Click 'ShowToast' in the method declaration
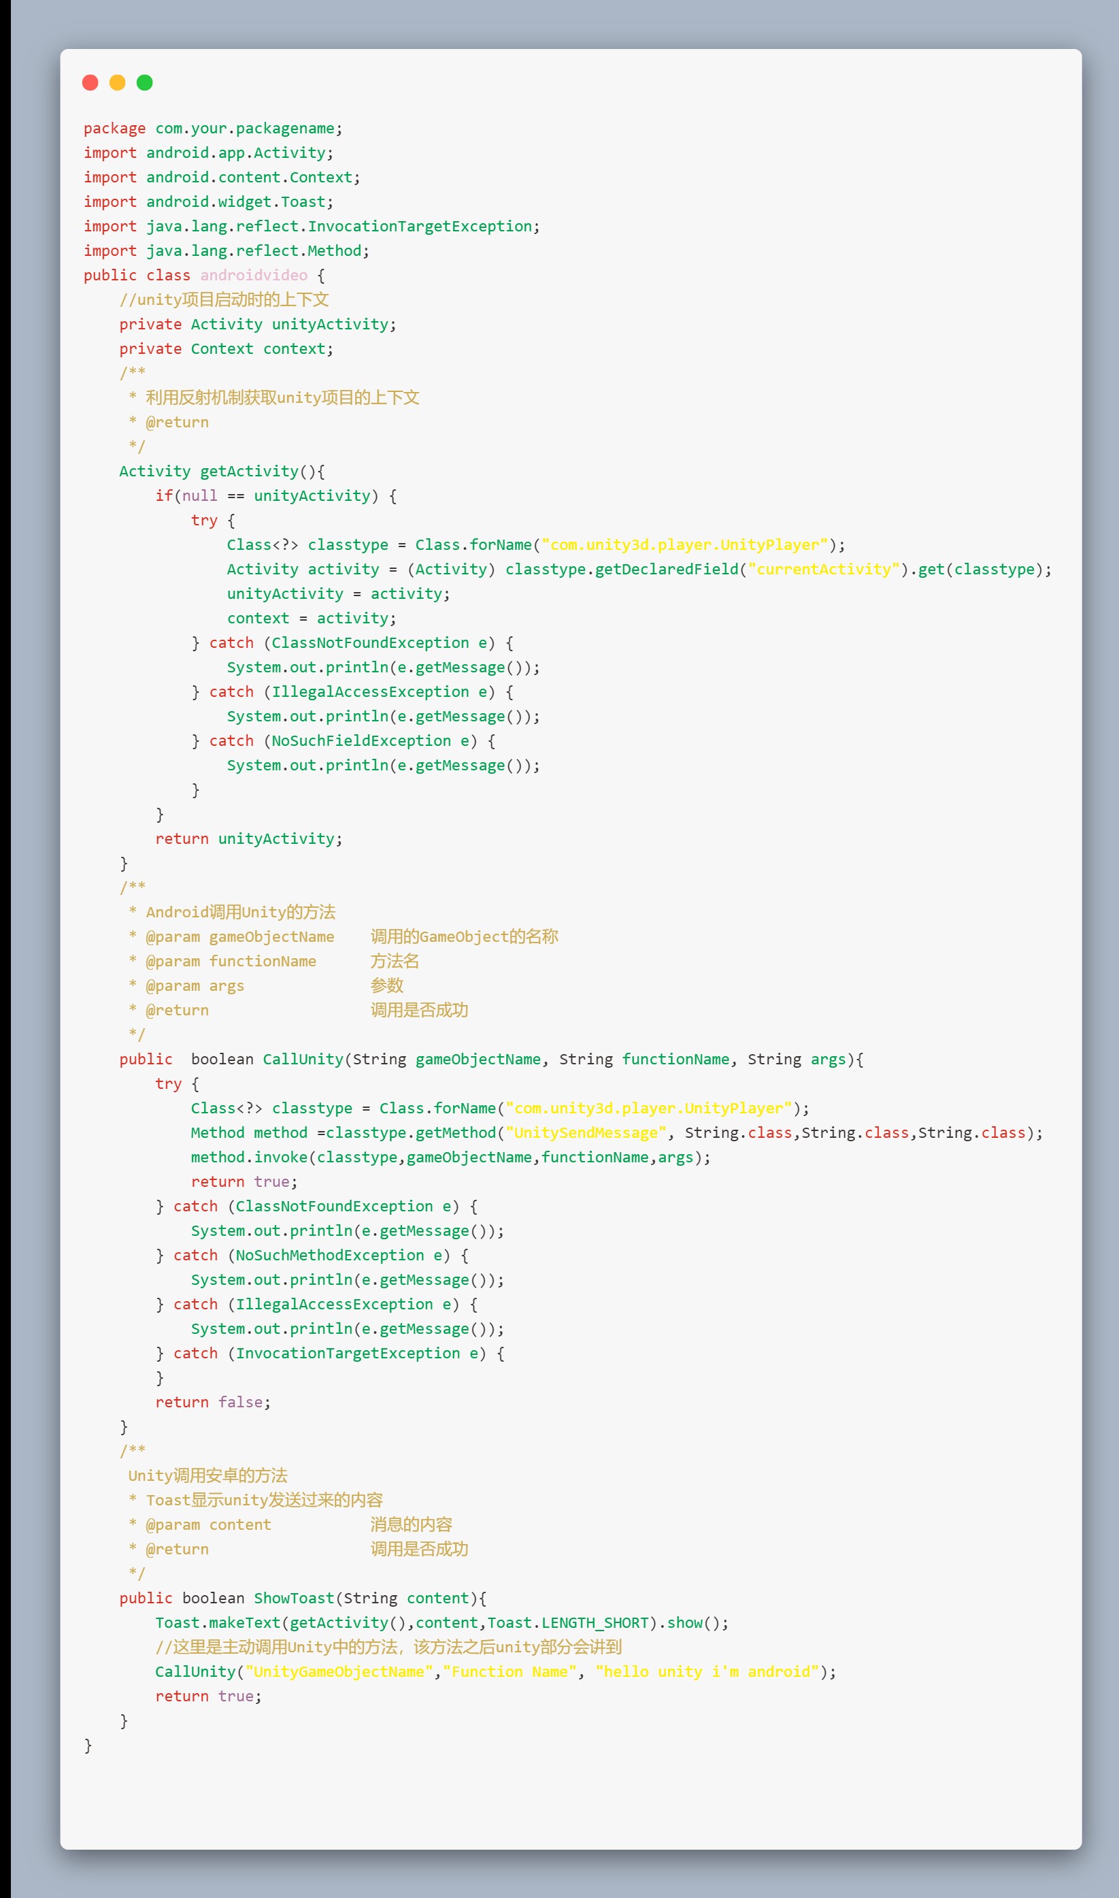The height and width of the screenshot is (1898, 1119). [x=294, y=1599]
